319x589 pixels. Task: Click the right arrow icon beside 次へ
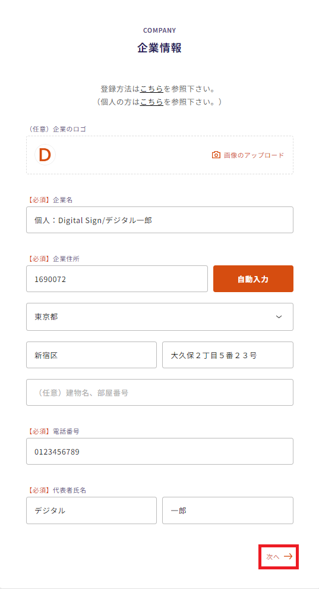point(288,557)
